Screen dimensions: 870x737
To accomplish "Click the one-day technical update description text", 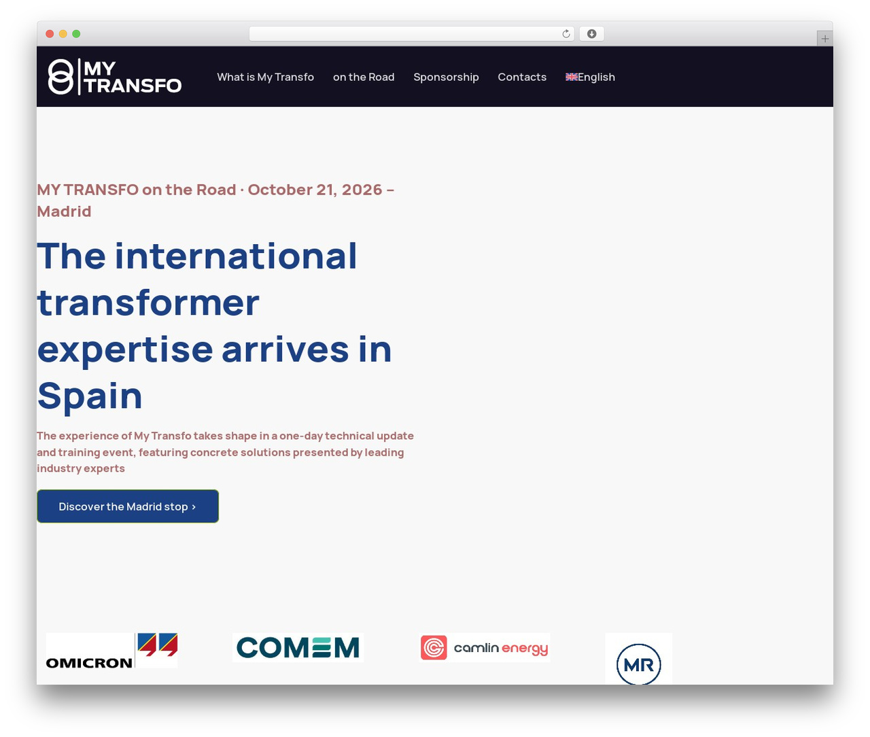I will [226, 452].
